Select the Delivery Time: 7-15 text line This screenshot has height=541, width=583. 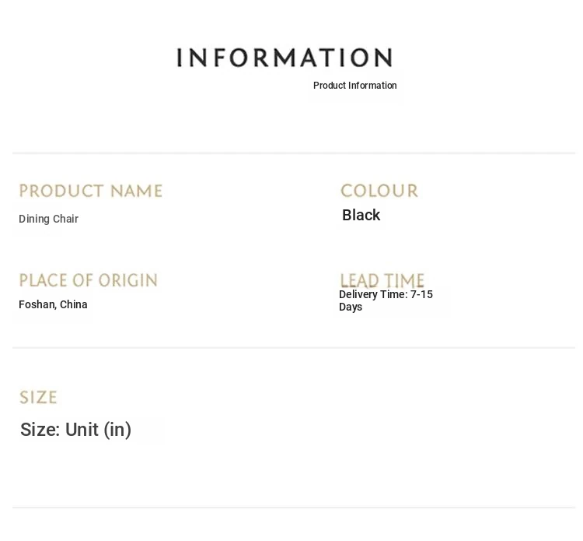click(x=386, y=294)
